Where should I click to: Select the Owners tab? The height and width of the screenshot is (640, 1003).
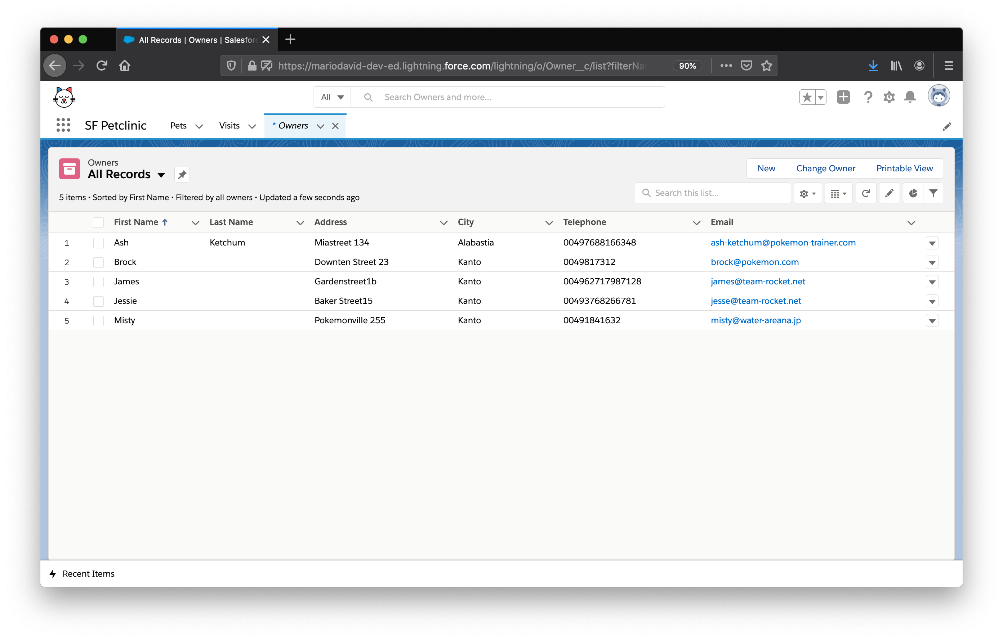(293, 126)
